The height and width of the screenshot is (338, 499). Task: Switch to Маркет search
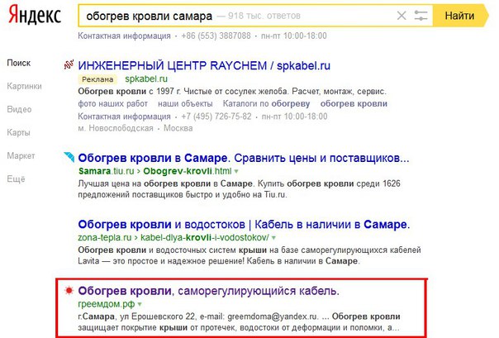pyautogui.click(x=21, y=155)
